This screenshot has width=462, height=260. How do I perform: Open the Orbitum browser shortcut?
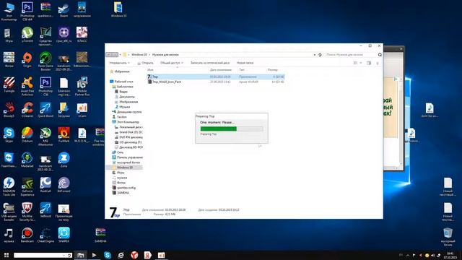[x=27, y=135]
